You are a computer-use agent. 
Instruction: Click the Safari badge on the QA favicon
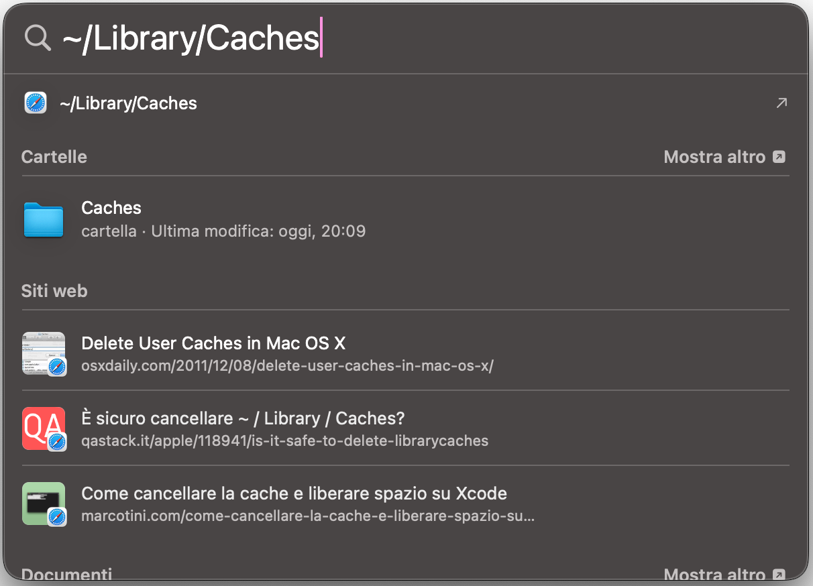58,443
